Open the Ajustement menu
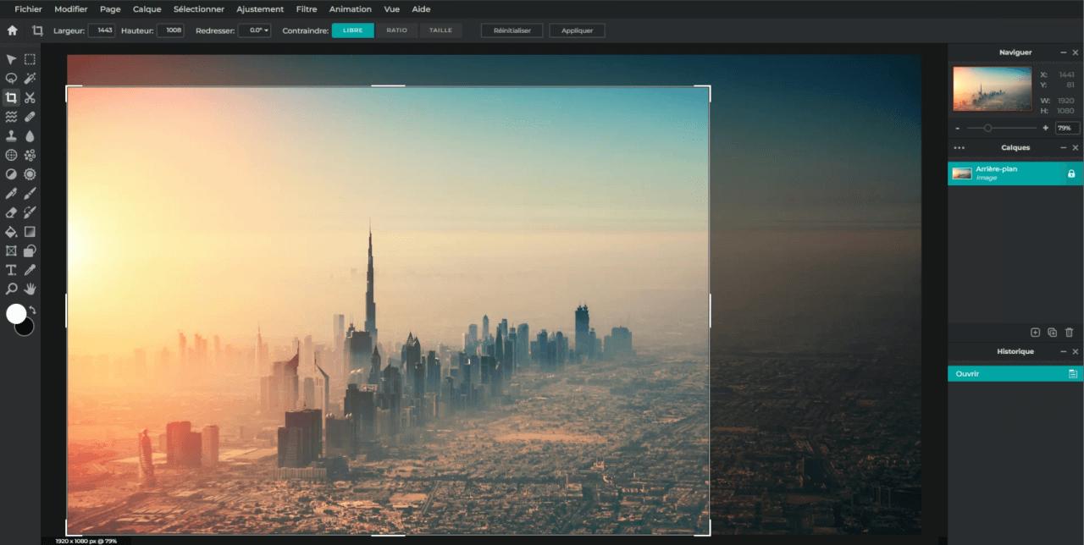The height and width of the screenshot is (545, 1084). [x=260, y=9]
